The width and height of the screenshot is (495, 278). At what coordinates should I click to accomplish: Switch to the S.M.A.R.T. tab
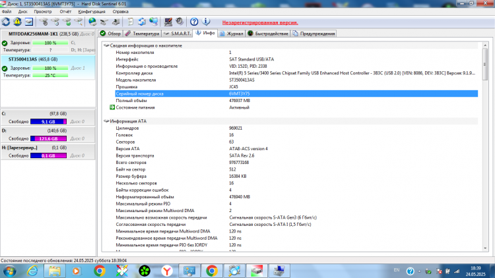coord(178,34)
